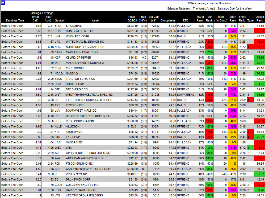Click 7.23 Short Ratio for LTH

click(242, 195)
